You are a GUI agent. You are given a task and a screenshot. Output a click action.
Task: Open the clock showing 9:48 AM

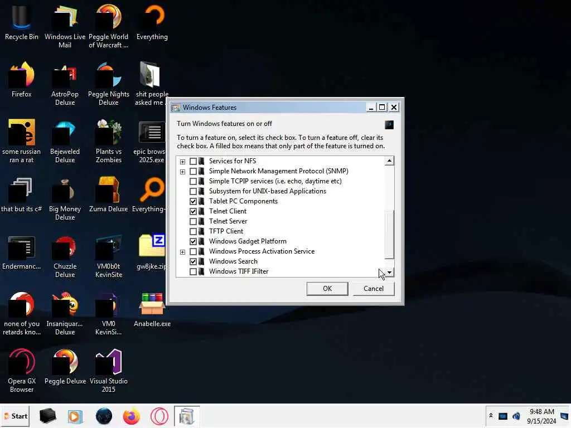541,416
